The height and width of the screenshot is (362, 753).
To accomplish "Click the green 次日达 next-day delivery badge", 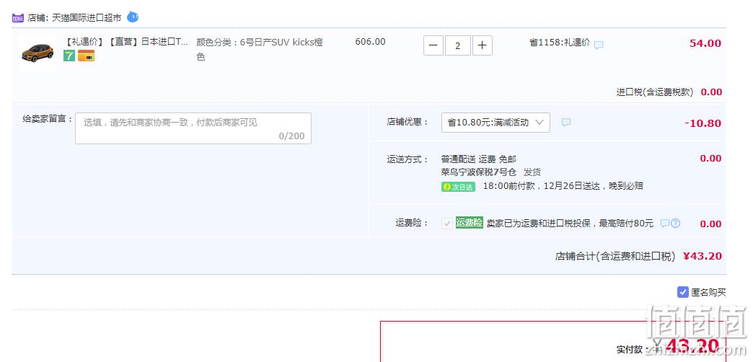I will tap(458, 187).
